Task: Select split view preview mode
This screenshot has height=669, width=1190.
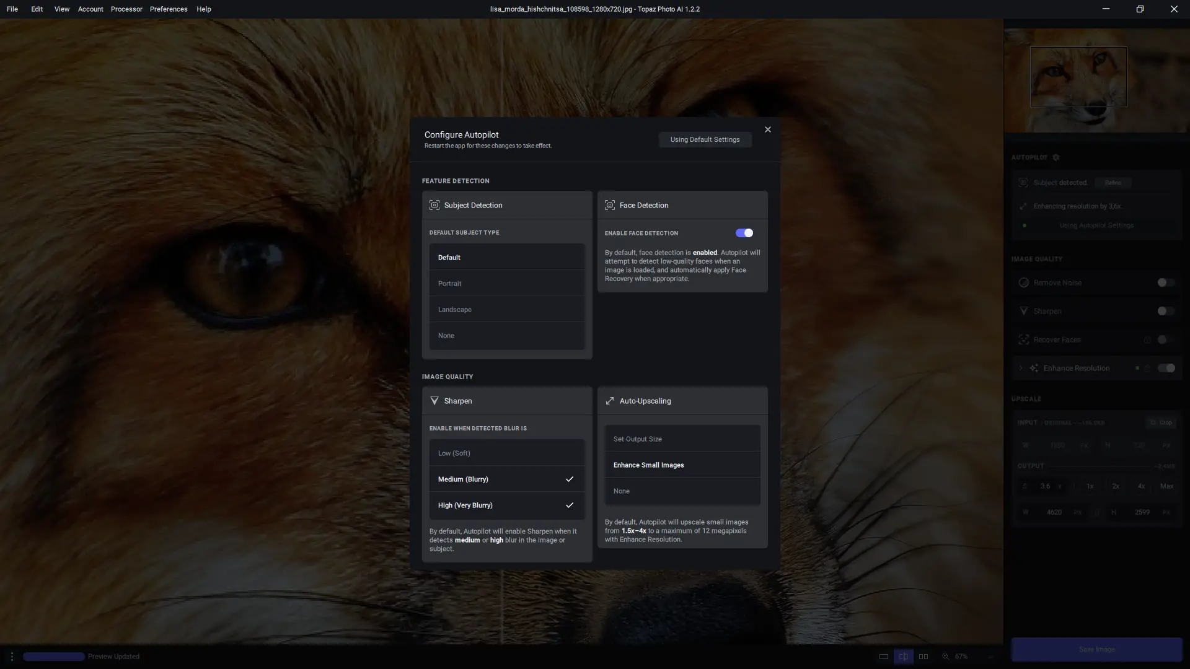Action: tap(904, 657)
